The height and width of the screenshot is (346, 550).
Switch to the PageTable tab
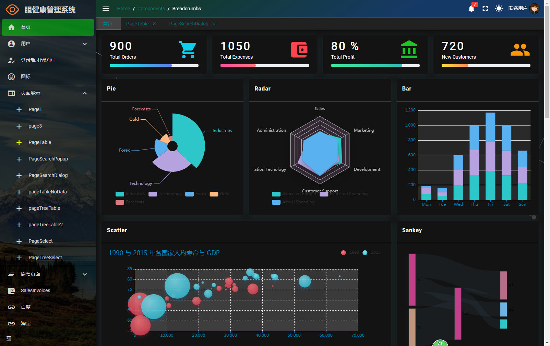[x=137, y=24]
